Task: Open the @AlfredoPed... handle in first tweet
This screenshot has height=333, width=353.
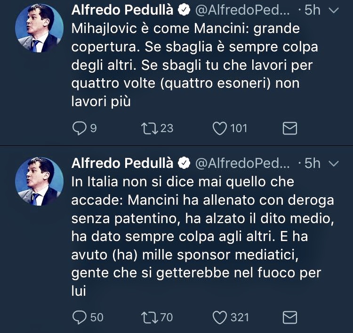Action: [242, 10]
